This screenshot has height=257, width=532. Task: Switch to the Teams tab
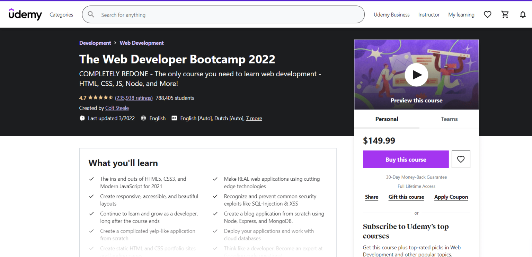449,119
